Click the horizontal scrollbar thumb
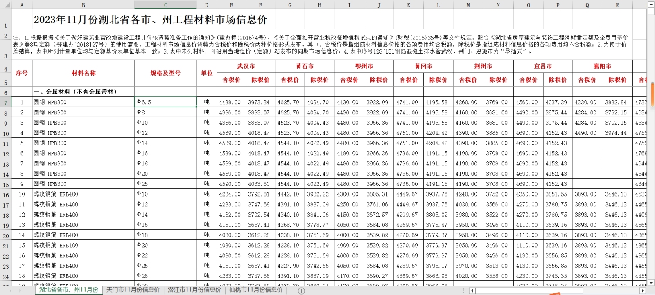The height and width of the screenshot is (295, 655). (528, 291)
